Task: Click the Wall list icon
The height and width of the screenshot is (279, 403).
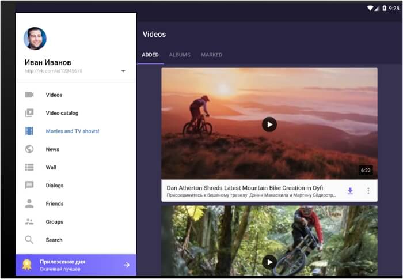Action: pos(29,167)
